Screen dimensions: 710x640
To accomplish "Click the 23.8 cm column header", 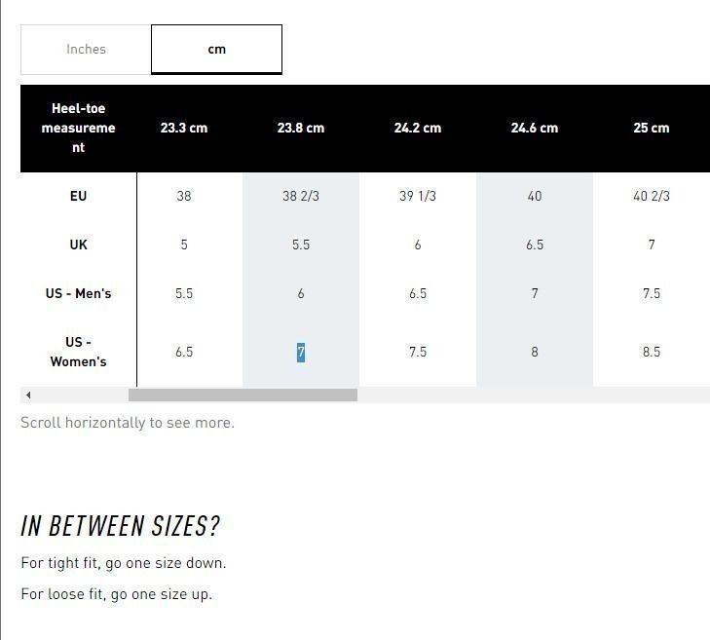I will (301, 129).
